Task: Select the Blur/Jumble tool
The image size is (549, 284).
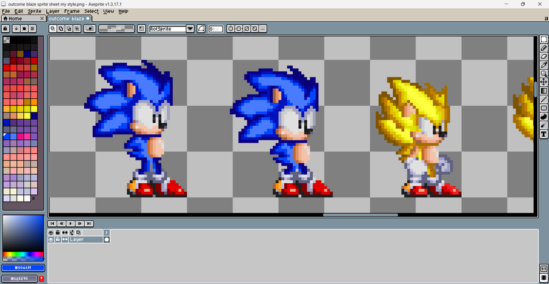Action: tap(544, 125)
